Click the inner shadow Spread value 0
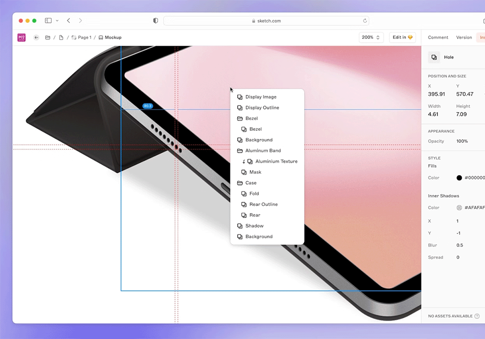This screenshot has height=339, width=485. 458,257
